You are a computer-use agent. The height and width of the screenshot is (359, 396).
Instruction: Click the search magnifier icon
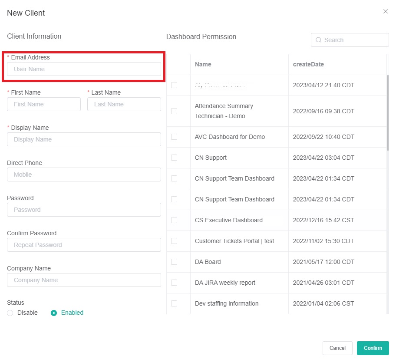[x=319, y=40]
